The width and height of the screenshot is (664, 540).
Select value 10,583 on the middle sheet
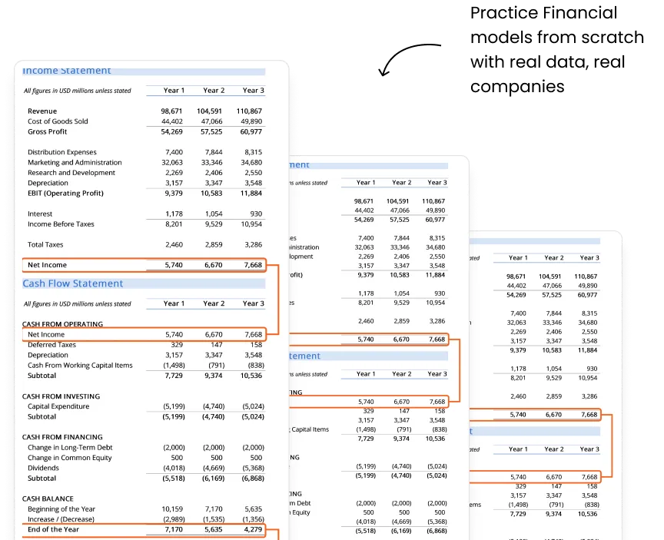[x=400, y=275]
